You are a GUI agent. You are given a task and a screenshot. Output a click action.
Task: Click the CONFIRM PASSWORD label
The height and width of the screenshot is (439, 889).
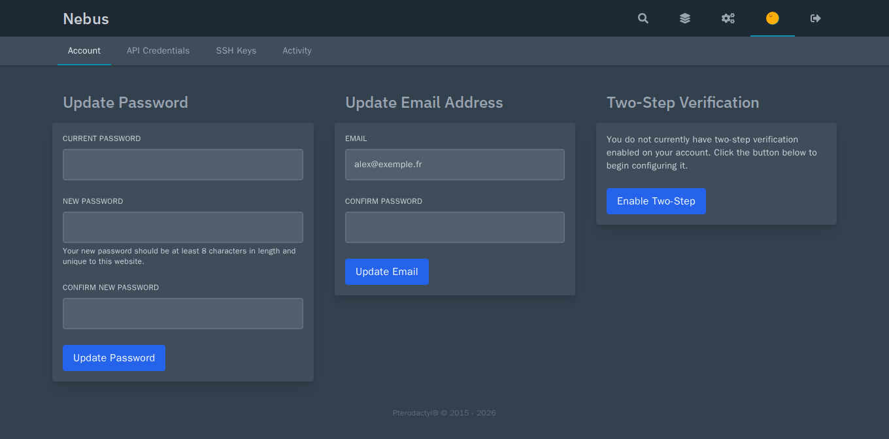(x=384, y=201)
